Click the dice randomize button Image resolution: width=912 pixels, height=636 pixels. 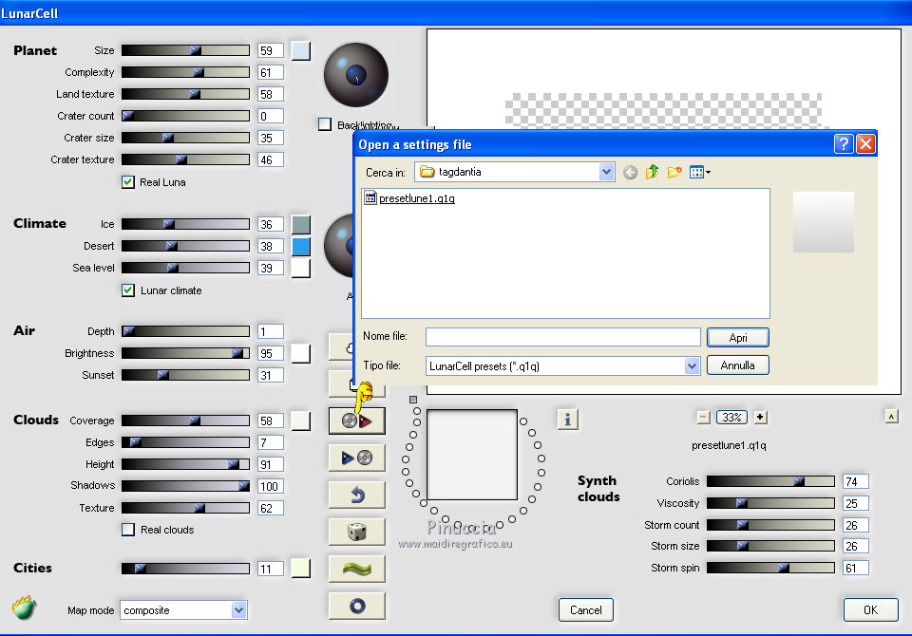pos(356,532)
